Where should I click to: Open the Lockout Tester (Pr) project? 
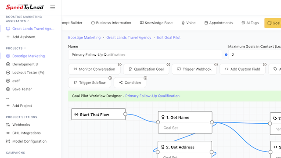[25, 72]
